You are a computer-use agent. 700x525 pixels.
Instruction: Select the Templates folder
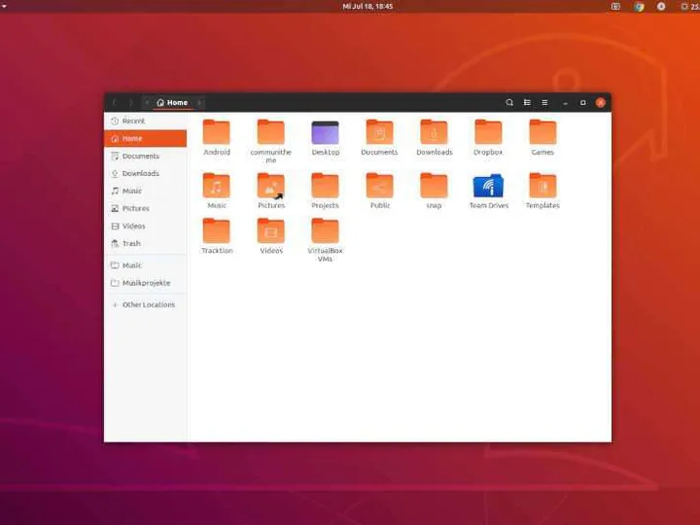coord(542,186)
